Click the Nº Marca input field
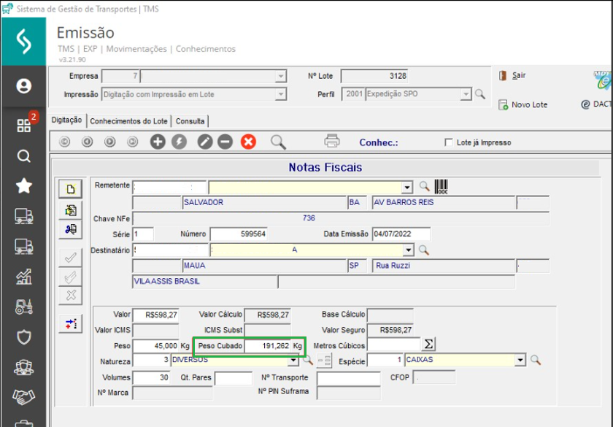 (x=172, y=393)
